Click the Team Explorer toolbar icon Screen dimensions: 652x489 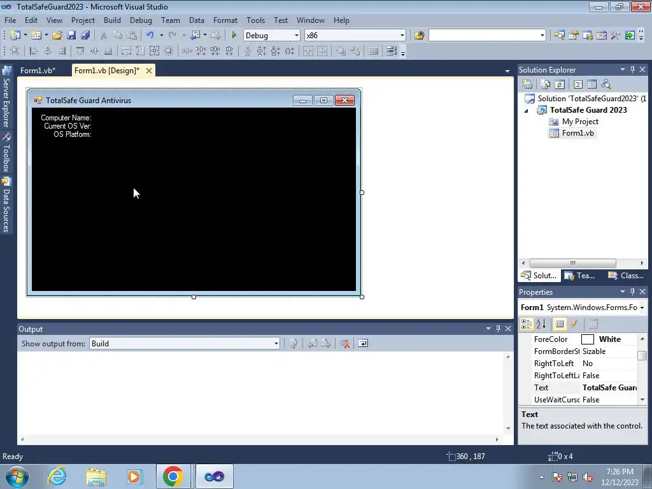pyautogui.click(x=588, y=36)
